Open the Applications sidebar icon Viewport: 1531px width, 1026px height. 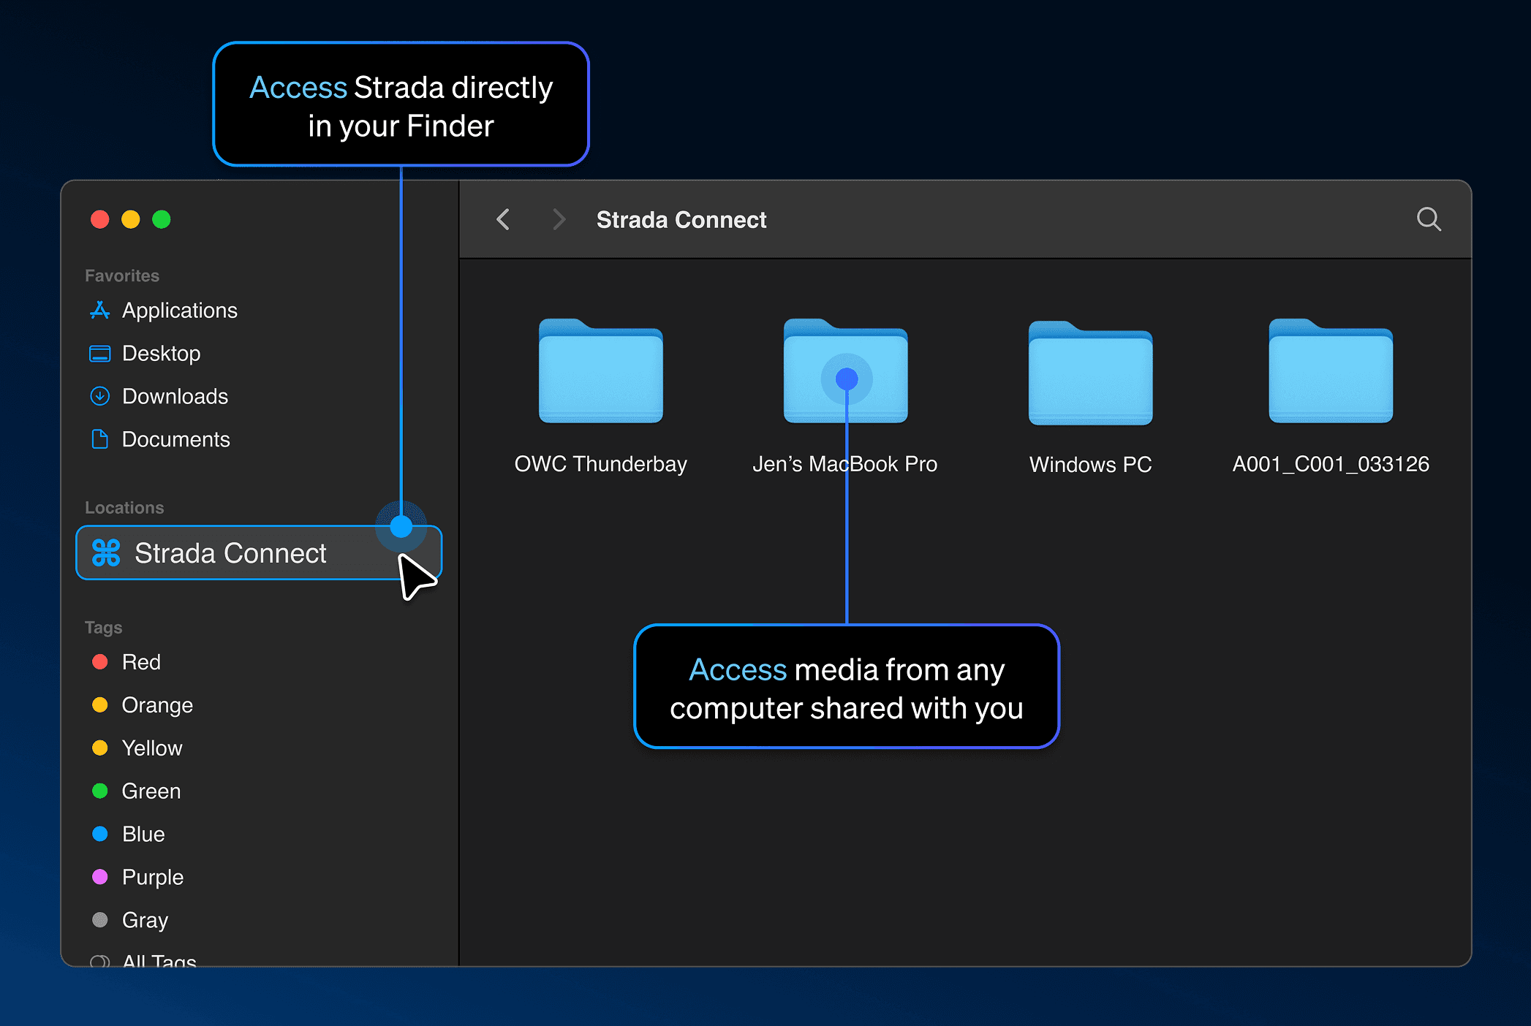pos(100,310)
